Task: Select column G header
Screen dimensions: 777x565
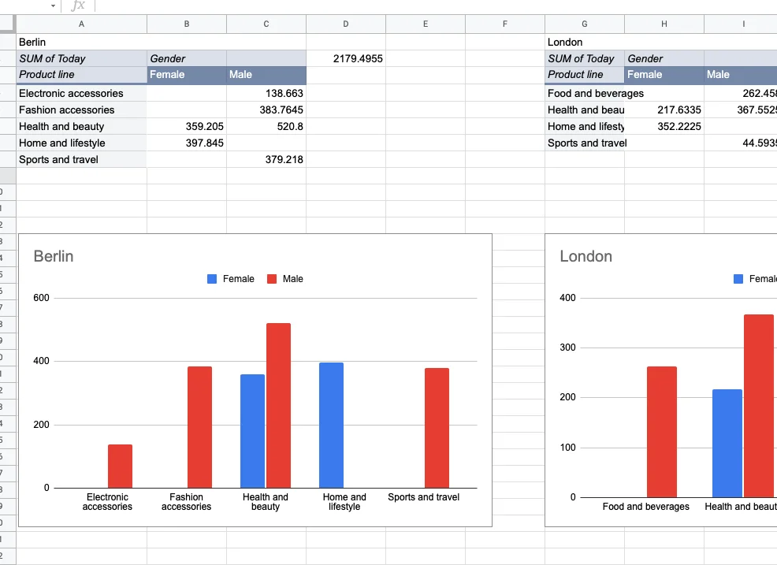Action: (584, 24)
